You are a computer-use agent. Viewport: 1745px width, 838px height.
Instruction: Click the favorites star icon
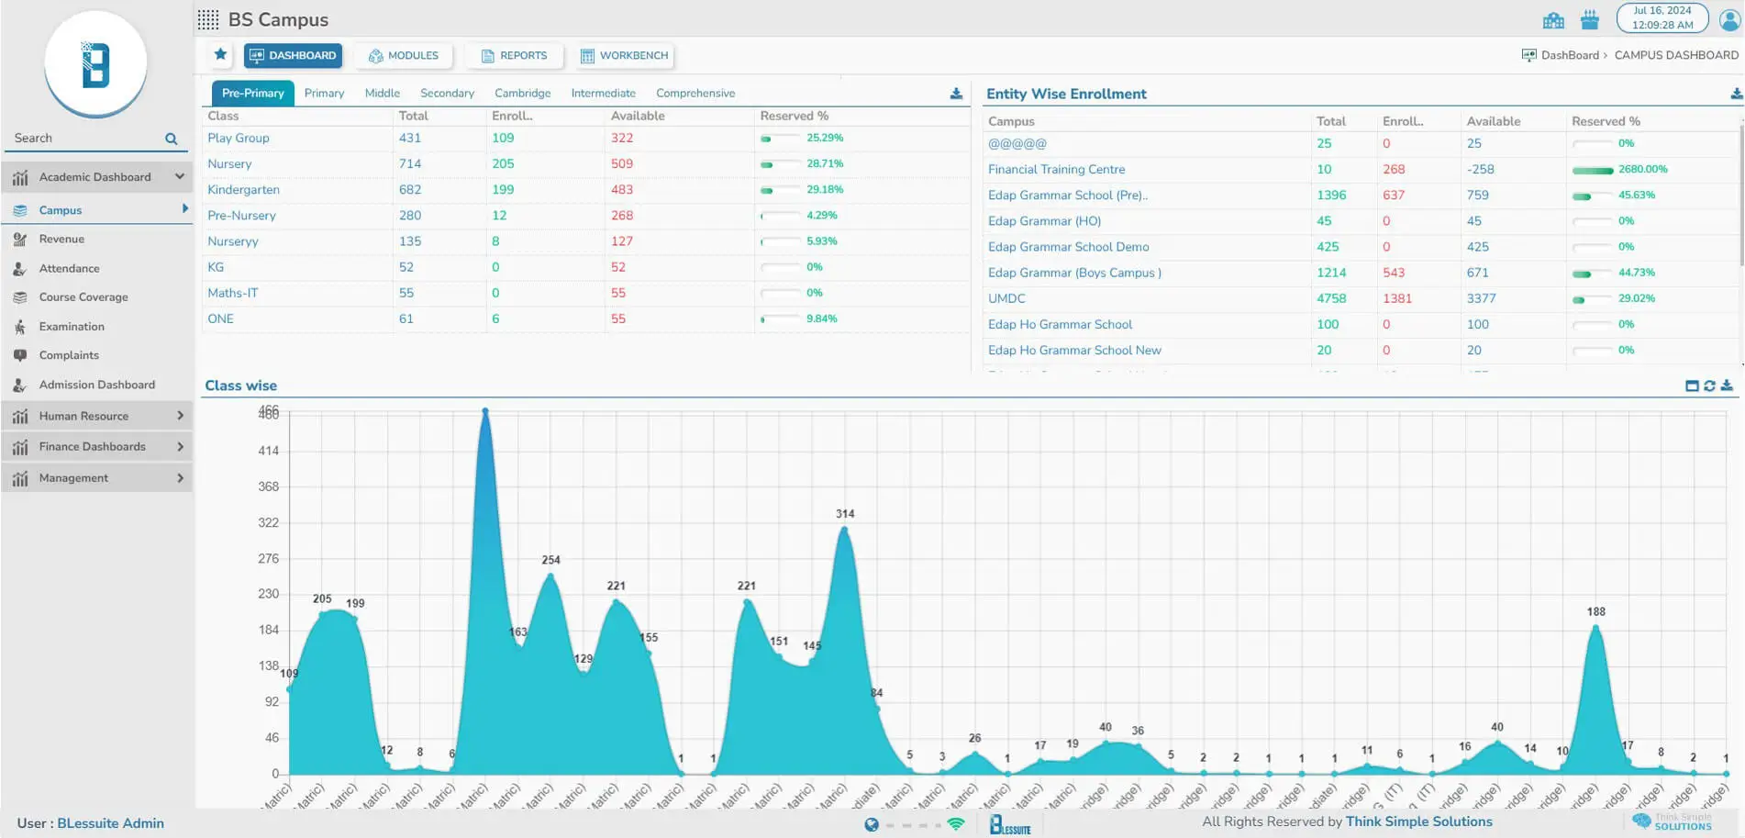click(x=220, y=55)
